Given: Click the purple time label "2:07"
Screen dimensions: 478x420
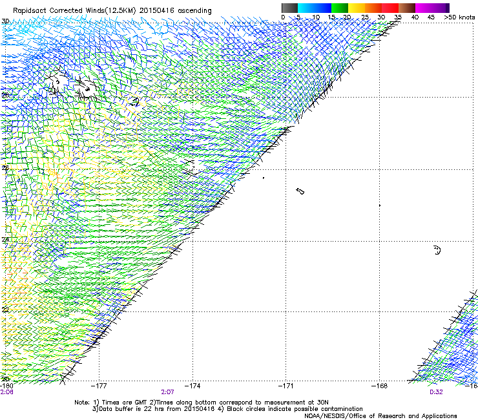Looking at the screenshot, I should click(168, 392).
